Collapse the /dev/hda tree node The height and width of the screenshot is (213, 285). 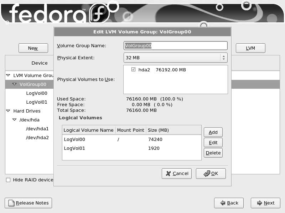coord(14,120)
